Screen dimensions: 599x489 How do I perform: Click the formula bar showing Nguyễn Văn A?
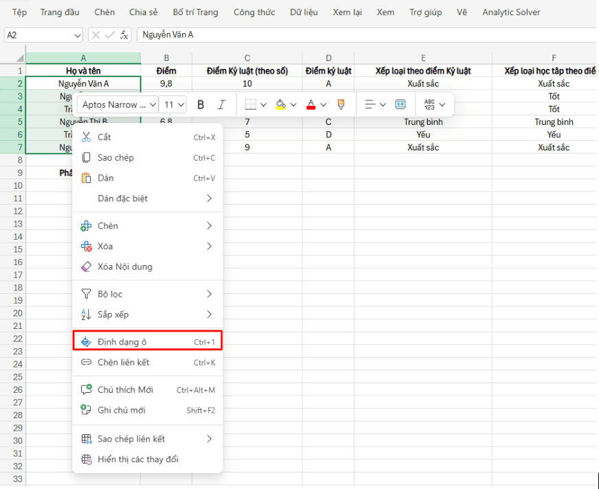(x=367, y=35)
